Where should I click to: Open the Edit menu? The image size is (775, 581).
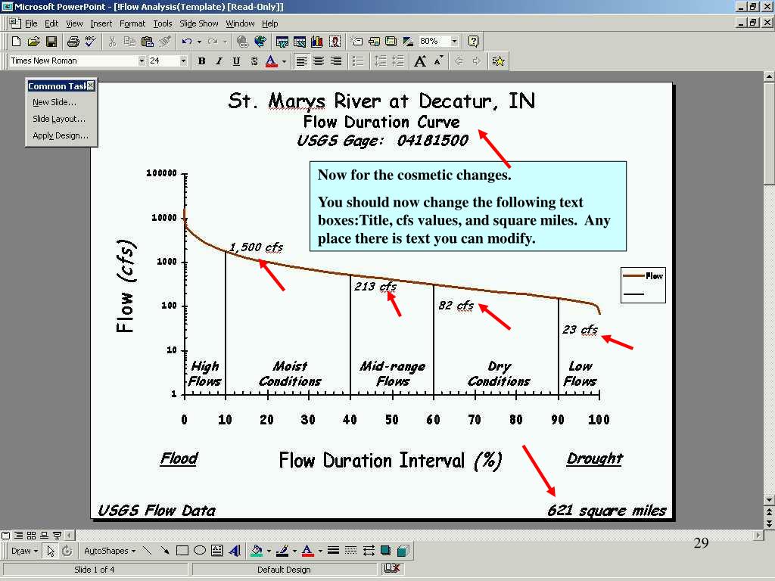coord(51,23)
